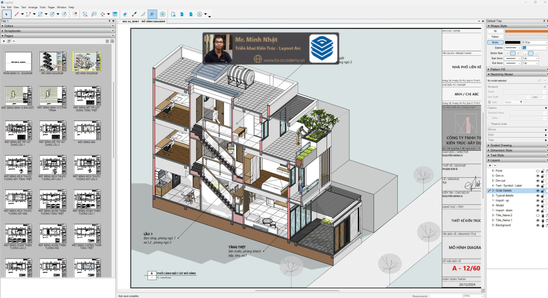Choose the Split knife tool
Viewport: 548px width, 298px height.
pyautogui.click(x=143, y=14)
